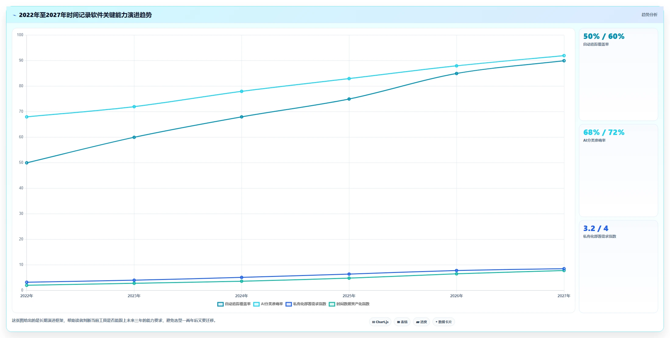Open the 68% / 72% AI分类准确率 card
This screenshot has width=670, height=338.
(x=618, y=171)
